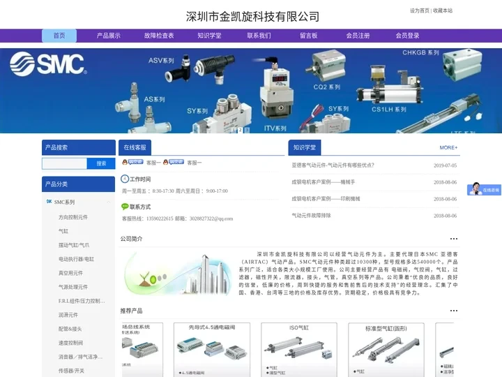Open the 先导式4.5通电磁阀 product card

[x=212, y=350]
